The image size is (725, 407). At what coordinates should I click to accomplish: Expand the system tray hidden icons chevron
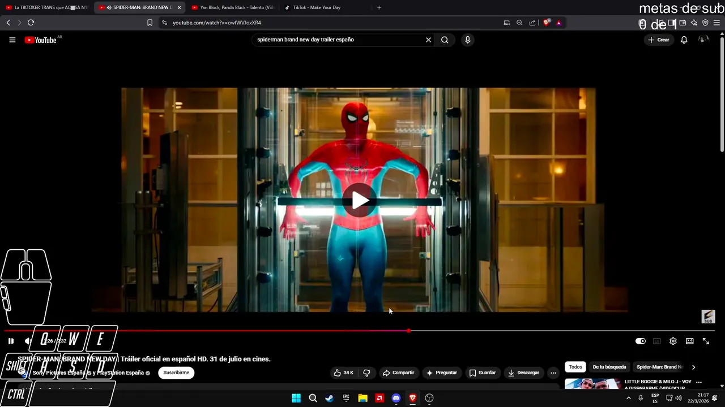[x=628, y=398]
